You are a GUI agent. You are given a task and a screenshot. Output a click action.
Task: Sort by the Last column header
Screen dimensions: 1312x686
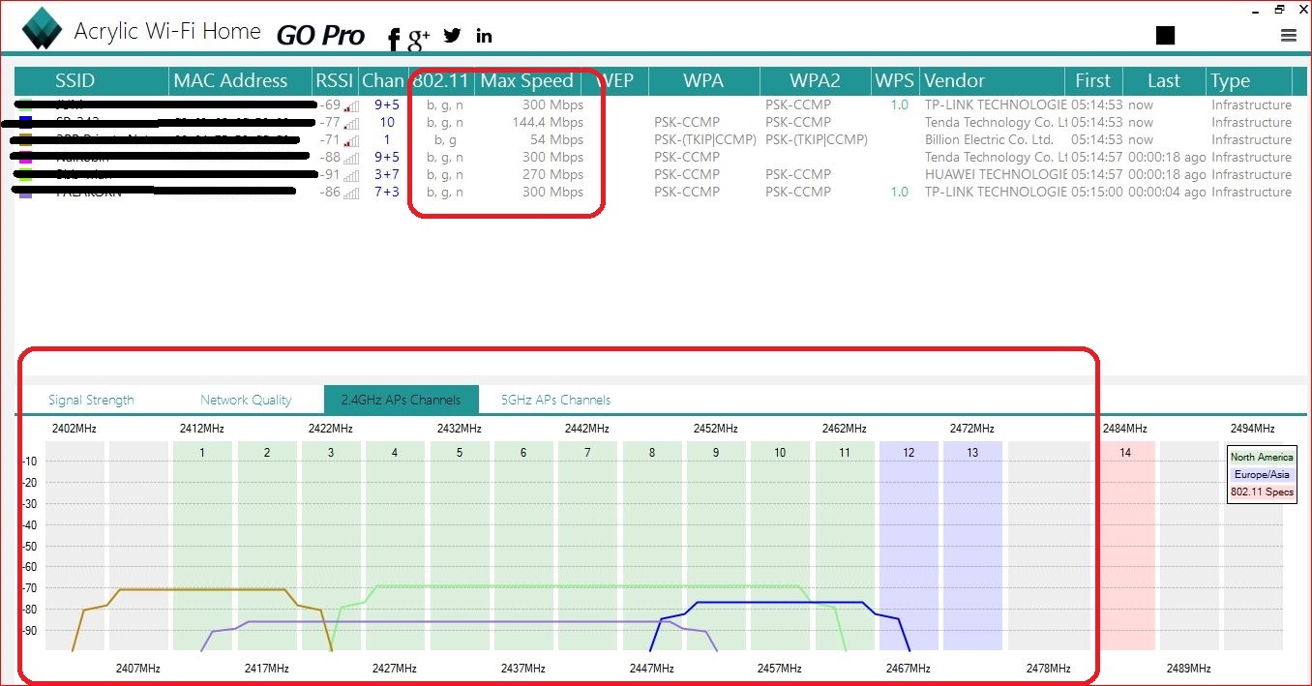(1164, 81)
